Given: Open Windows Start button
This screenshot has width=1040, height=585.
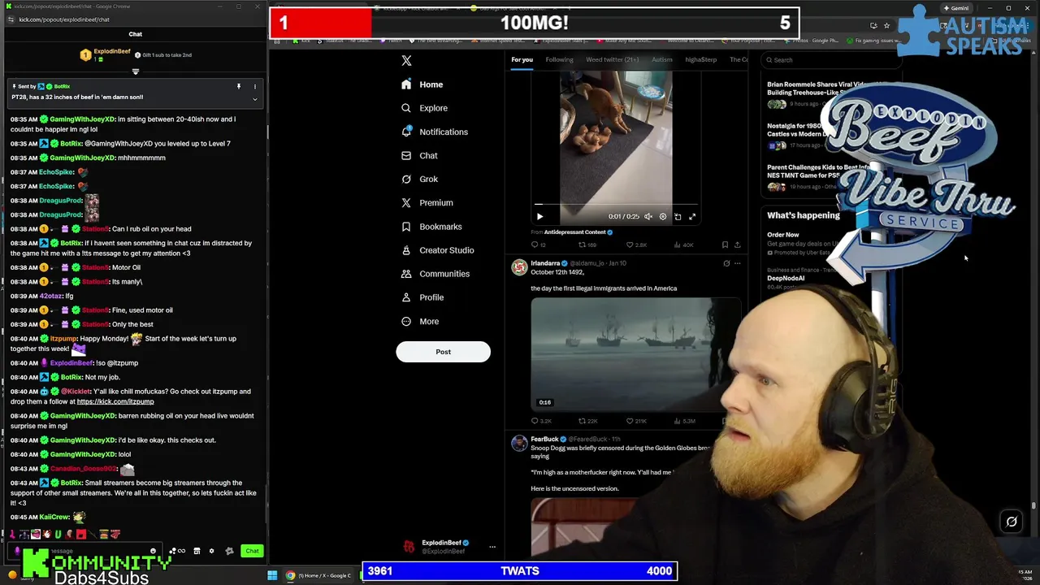Looking at the screenshot, I should (272, 575).
